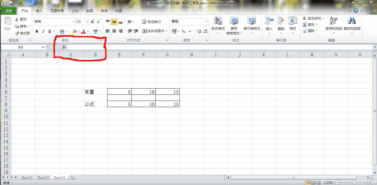The width and height of the screenshot is (377, 185).
Task: Switch to Normal view in status bar
Action: point(308,183)
